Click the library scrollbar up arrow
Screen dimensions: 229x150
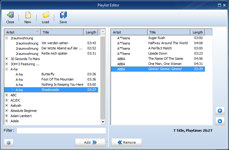pyautogui.click(x=103, y=31)
